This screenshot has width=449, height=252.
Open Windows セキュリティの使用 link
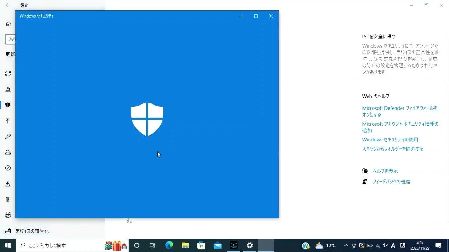390,140
